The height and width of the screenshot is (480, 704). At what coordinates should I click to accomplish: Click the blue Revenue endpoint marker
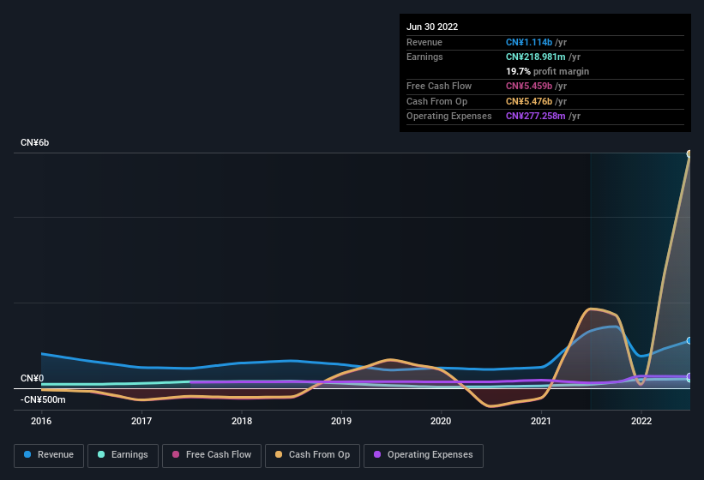689,341
